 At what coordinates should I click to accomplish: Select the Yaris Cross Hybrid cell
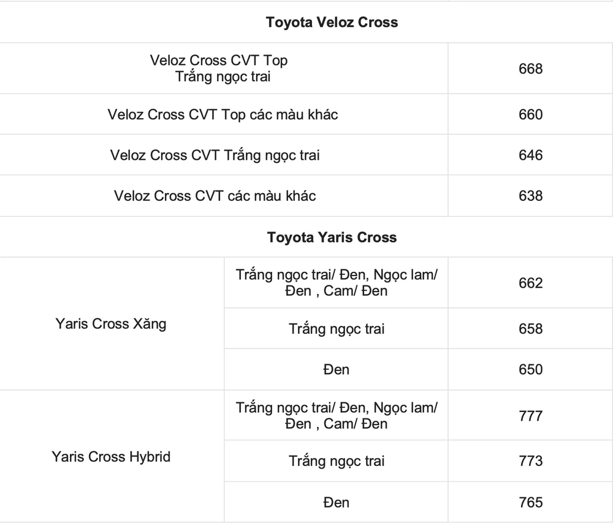point(111,457)
